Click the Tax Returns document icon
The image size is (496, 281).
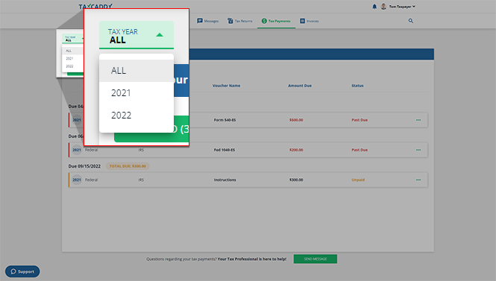click(230, 21)
